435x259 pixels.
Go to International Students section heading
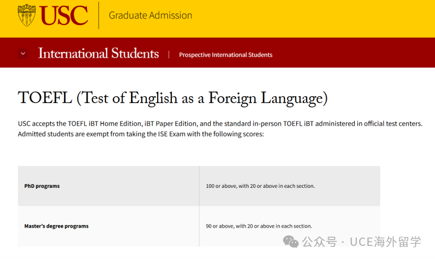99,53
